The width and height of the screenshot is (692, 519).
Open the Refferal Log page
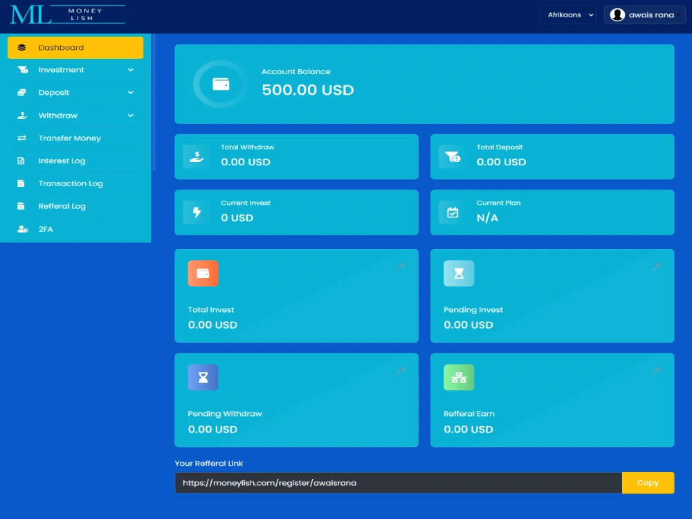[x=75, y=206]
